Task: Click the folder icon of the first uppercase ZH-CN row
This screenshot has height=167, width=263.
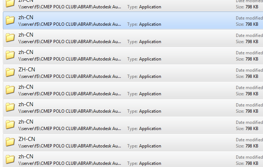Action: click(10, 72)
